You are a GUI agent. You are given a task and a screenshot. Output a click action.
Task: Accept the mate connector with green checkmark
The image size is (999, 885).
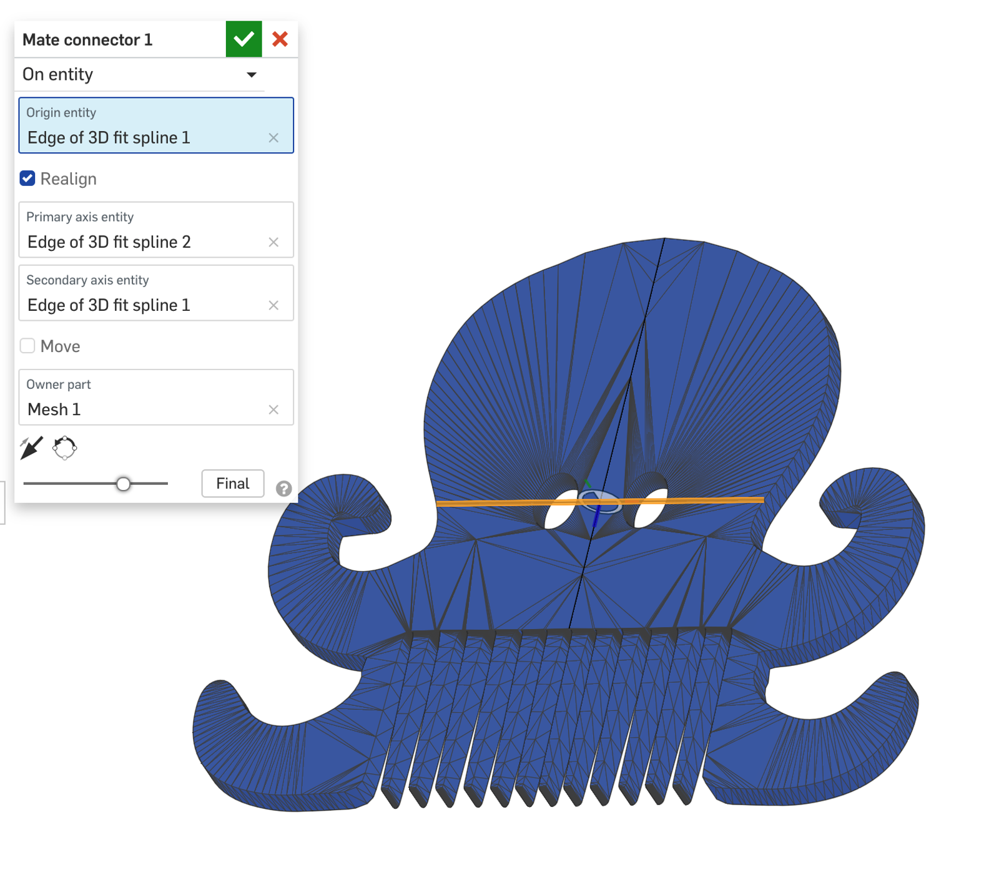coord(243,39)
